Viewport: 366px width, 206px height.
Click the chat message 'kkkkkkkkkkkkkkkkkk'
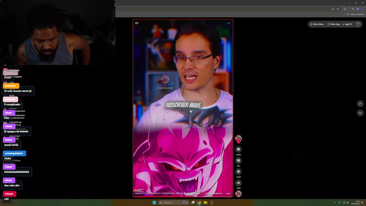click(17, 172)
